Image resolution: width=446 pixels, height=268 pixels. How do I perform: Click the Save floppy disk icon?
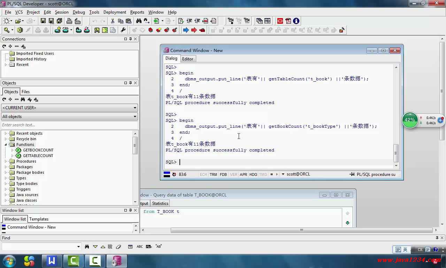43,21
